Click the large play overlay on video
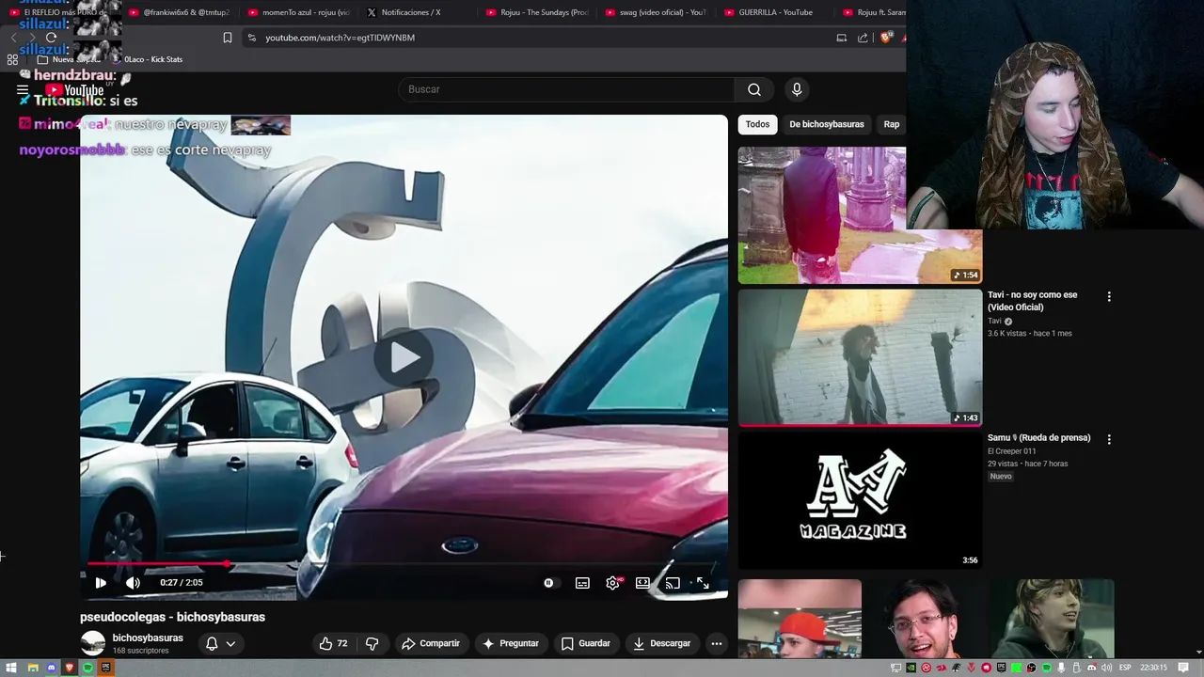This screenshot has width=1204, height=677. click(x=404, y=357)
